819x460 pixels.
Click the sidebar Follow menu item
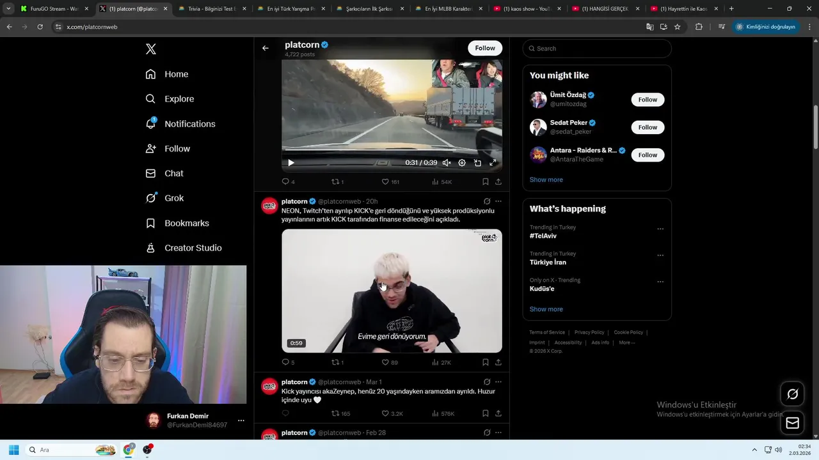pos(168,148)
